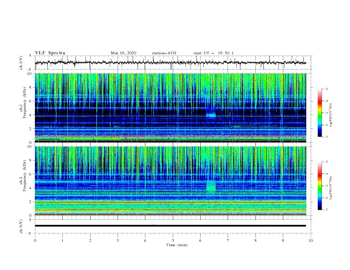The image size is (350, 270).
Task: Click the 6 minute tick on time axis
Action: pos(200,240)
